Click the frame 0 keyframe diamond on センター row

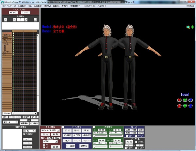coord(13,40)
